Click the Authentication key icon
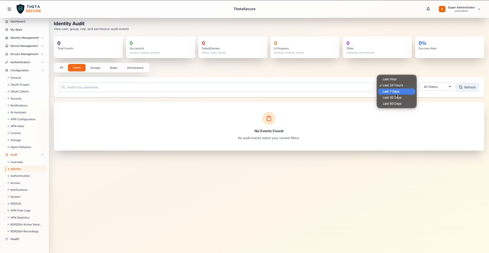 click(7, 62)
